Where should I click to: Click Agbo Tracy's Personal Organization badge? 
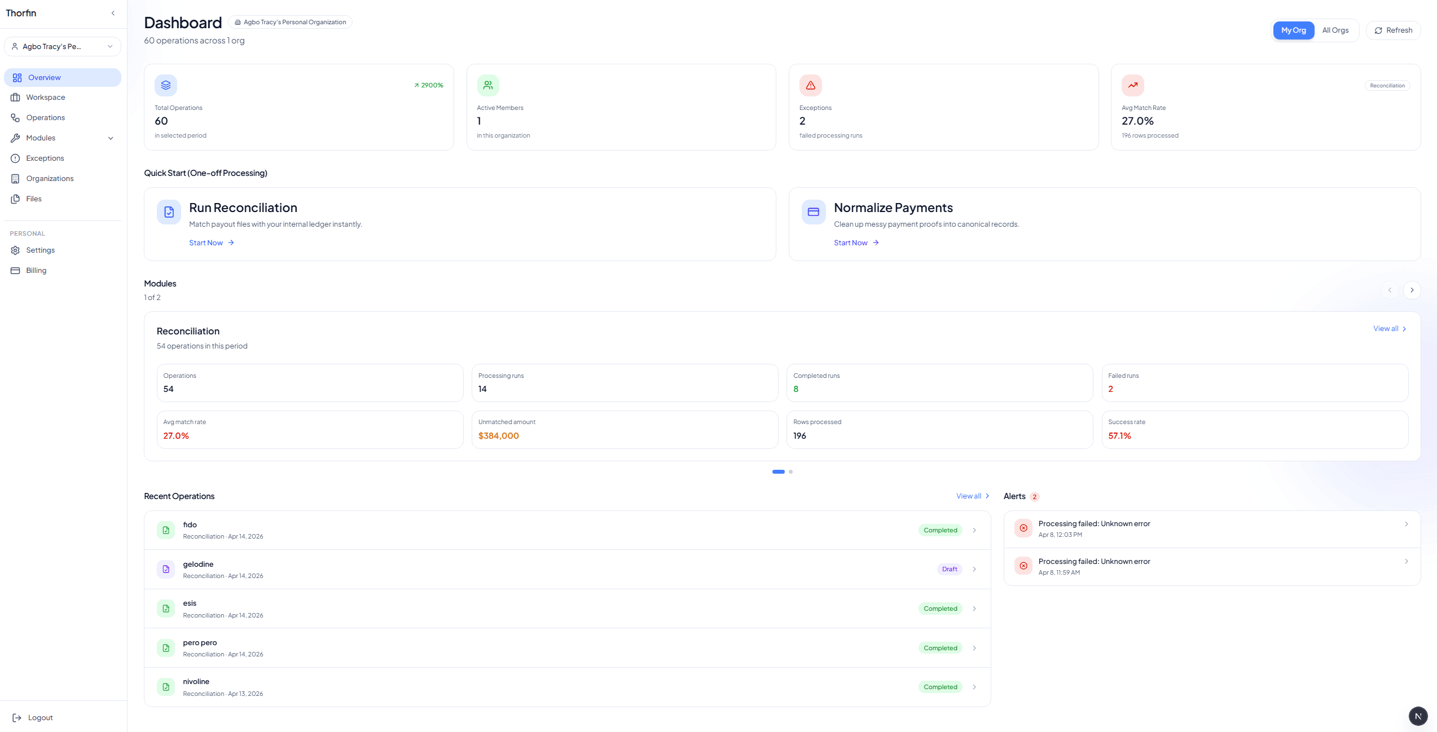(290, 23)
